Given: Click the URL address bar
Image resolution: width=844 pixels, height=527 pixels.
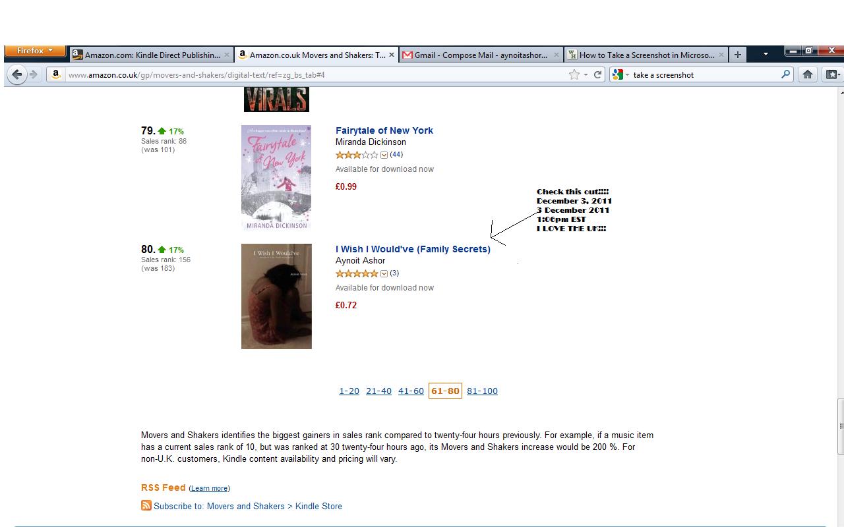Looking at the screenshot, I should 316,74.
